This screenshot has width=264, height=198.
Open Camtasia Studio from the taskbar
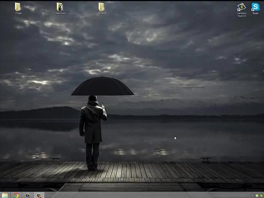point(28,195)
